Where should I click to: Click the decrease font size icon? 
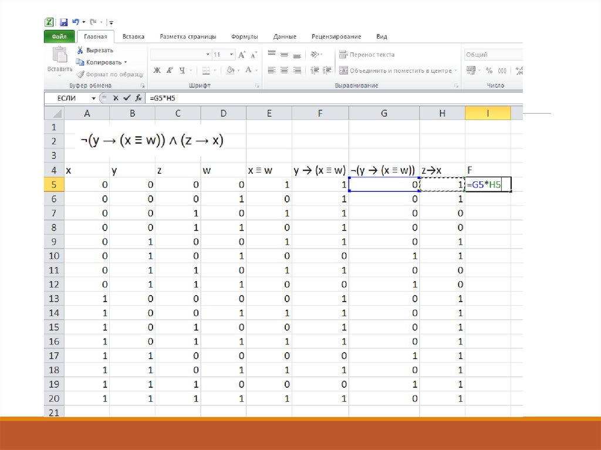click(x=254, y=55)
